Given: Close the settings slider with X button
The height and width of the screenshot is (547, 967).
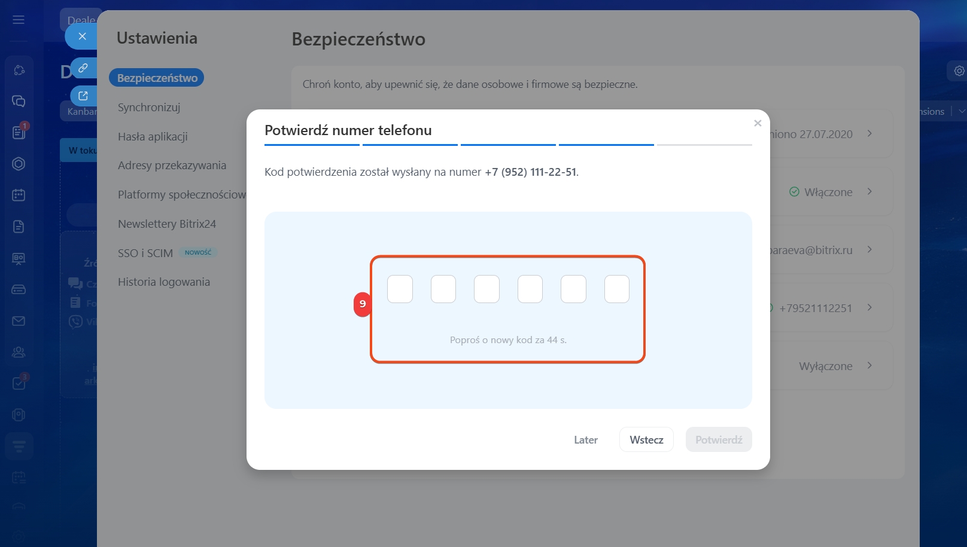Looking at the screenshot, I should click(x=82, y=36).
